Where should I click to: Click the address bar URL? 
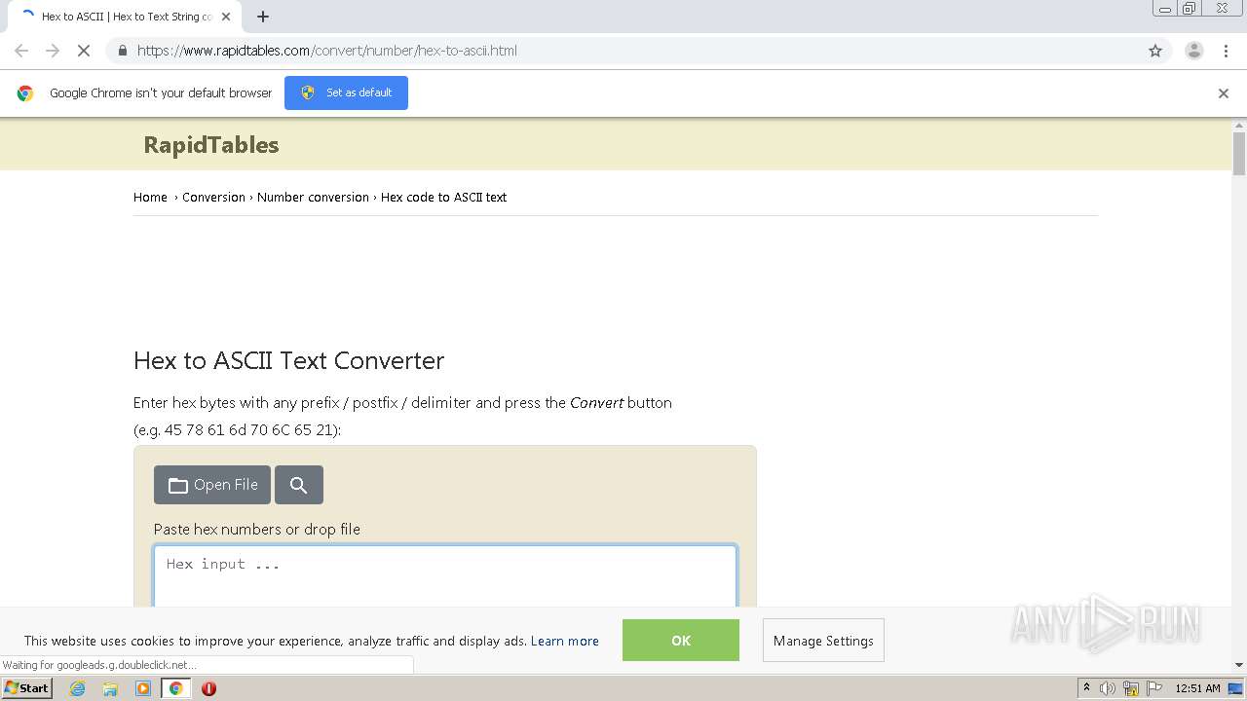click(327, 51)
